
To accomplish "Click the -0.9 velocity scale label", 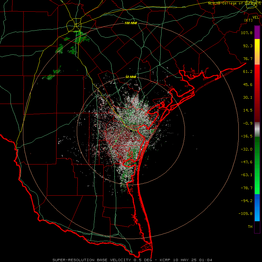I will (x=248, y=123).
